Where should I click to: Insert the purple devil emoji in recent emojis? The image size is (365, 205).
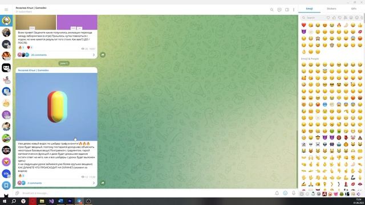point(303,32)
